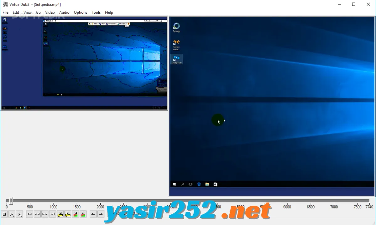
Task: Jump to the end of video
Action: 52,214
